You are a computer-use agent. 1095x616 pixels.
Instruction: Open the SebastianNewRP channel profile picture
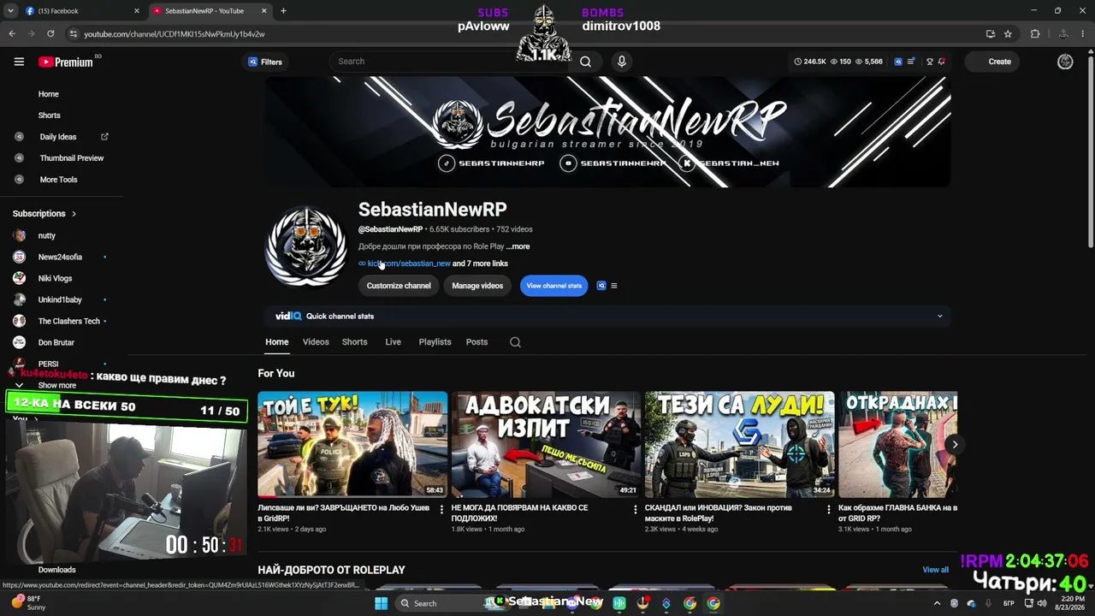306,246
